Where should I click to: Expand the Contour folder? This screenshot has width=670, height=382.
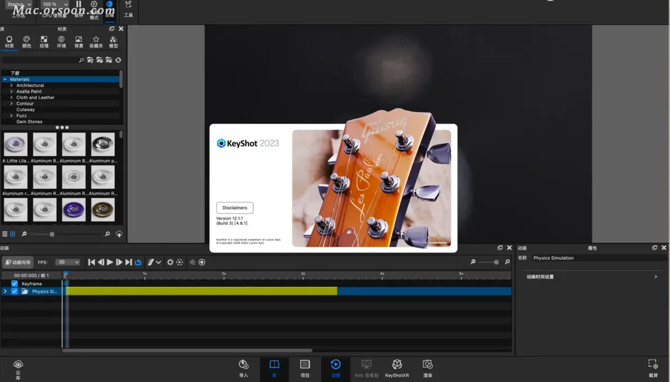coord(12,103)
